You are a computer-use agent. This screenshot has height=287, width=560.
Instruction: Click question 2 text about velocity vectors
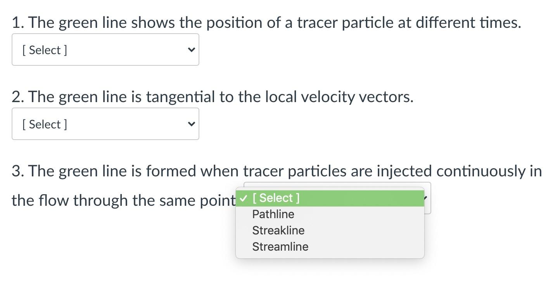[x=213, y=97]
